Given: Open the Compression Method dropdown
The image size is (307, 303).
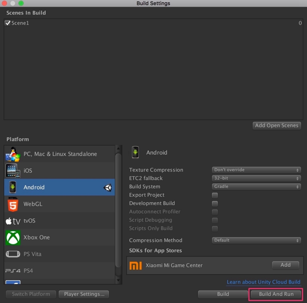Looking at the screenshot, I should (x=256, y=240).
